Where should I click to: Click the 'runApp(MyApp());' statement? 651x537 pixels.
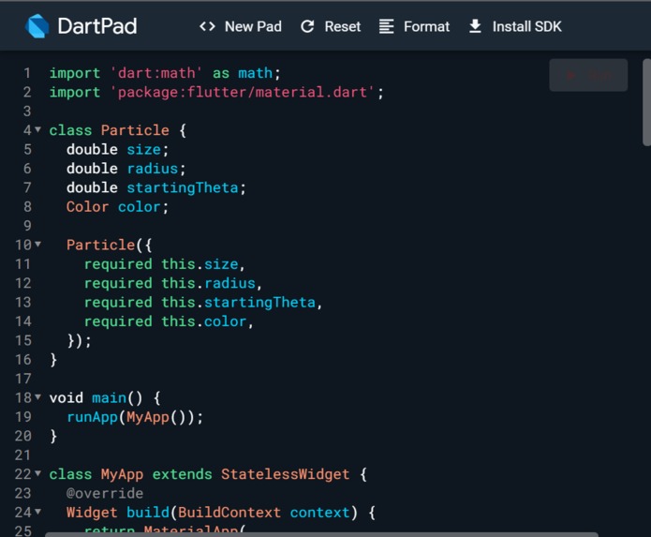coord(135,417)
